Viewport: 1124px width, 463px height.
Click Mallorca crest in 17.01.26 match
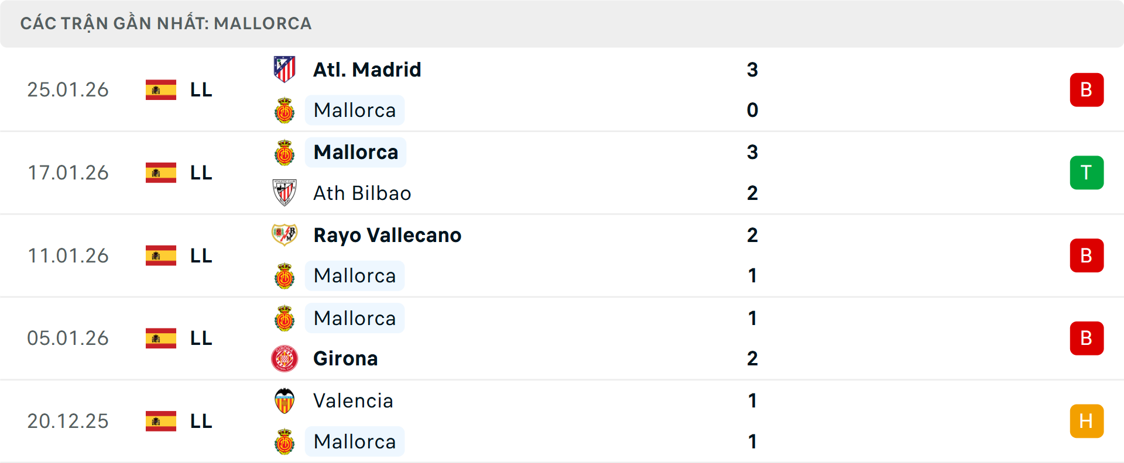tap(285, 153)
